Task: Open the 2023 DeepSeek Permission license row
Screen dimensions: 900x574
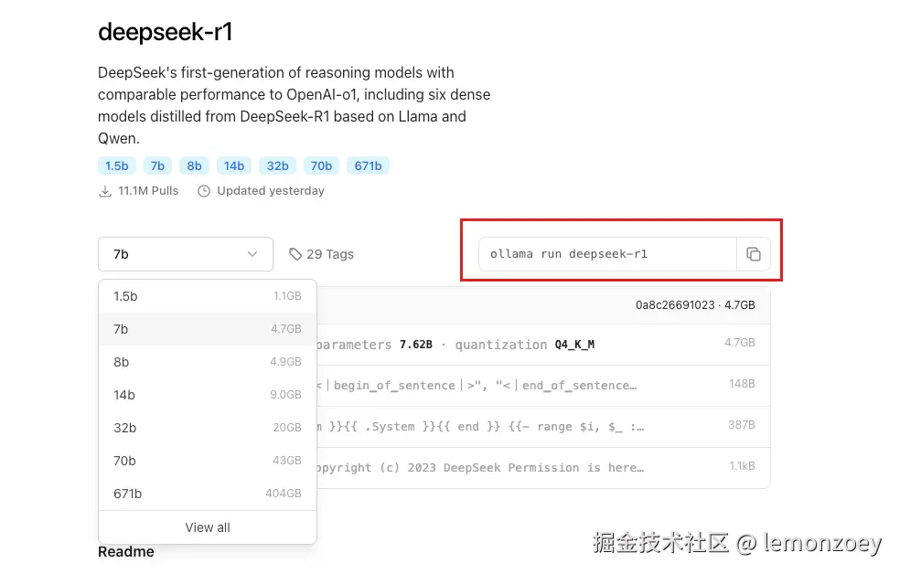Action: [543, 468]
